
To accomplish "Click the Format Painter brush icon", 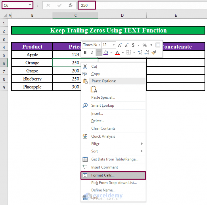I will click(154, 53).
